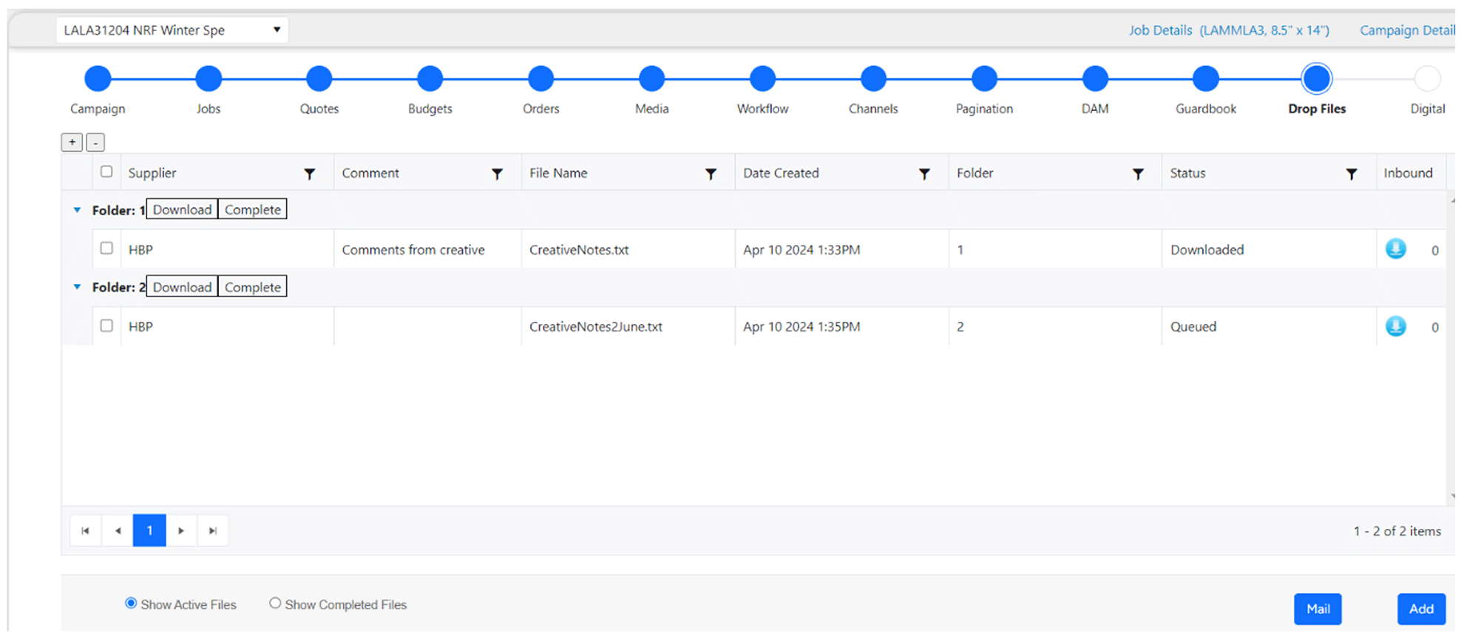Open the Media step

[652, 78]
